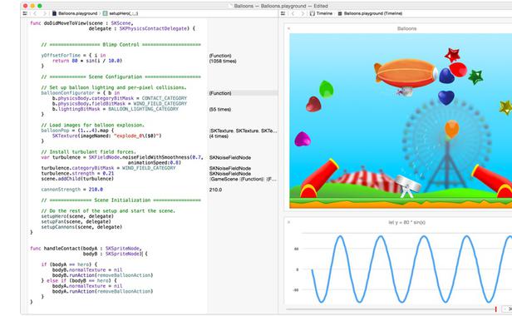
Task: Go back in the source editor jump bar
Action: tap(35, 13)
